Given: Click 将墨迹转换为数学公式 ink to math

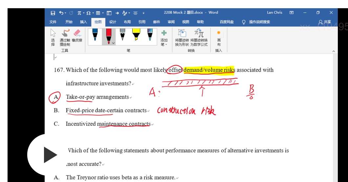Looking at the screenshot, I should (199, 38).
